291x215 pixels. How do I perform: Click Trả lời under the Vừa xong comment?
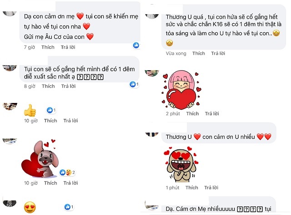click(218, 54)
